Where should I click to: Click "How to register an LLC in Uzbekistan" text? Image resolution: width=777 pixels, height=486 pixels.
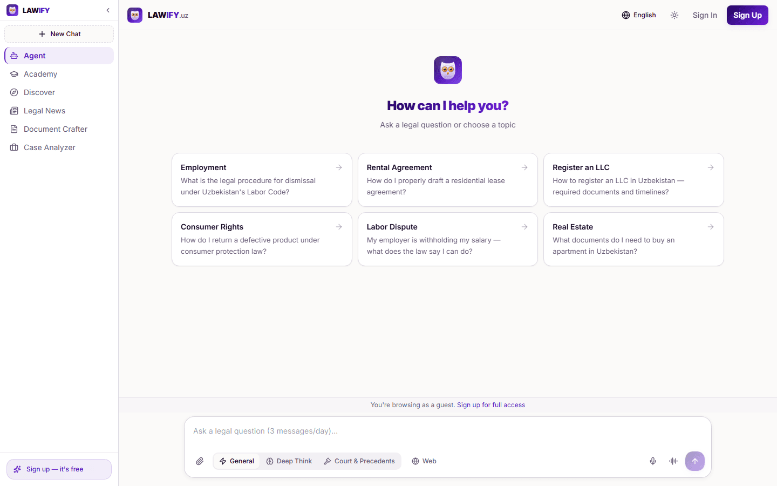(x=614, y=181)
